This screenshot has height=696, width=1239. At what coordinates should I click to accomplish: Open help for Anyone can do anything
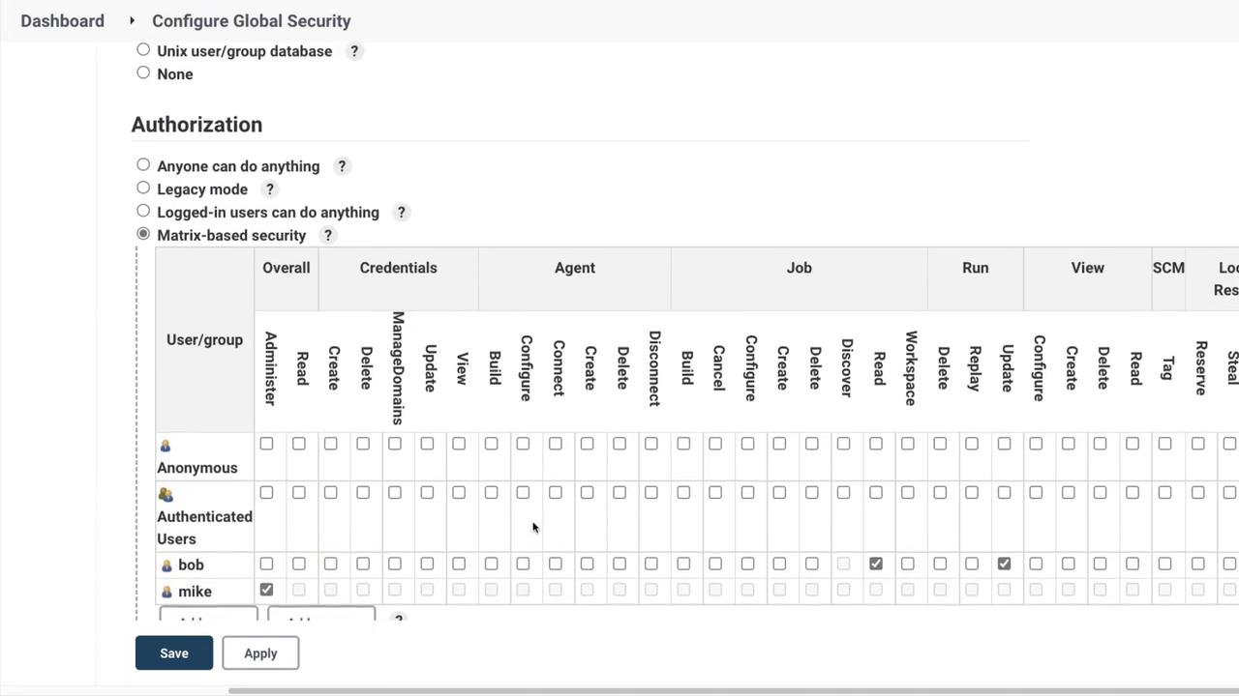click(x=342, y=166)
